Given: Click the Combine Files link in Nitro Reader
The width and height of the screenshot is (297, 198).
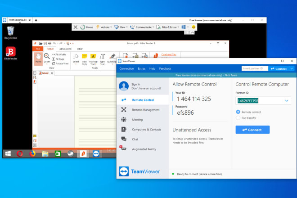Looking at the screenshot, I should pyautogui.click(x=169, y=54).
